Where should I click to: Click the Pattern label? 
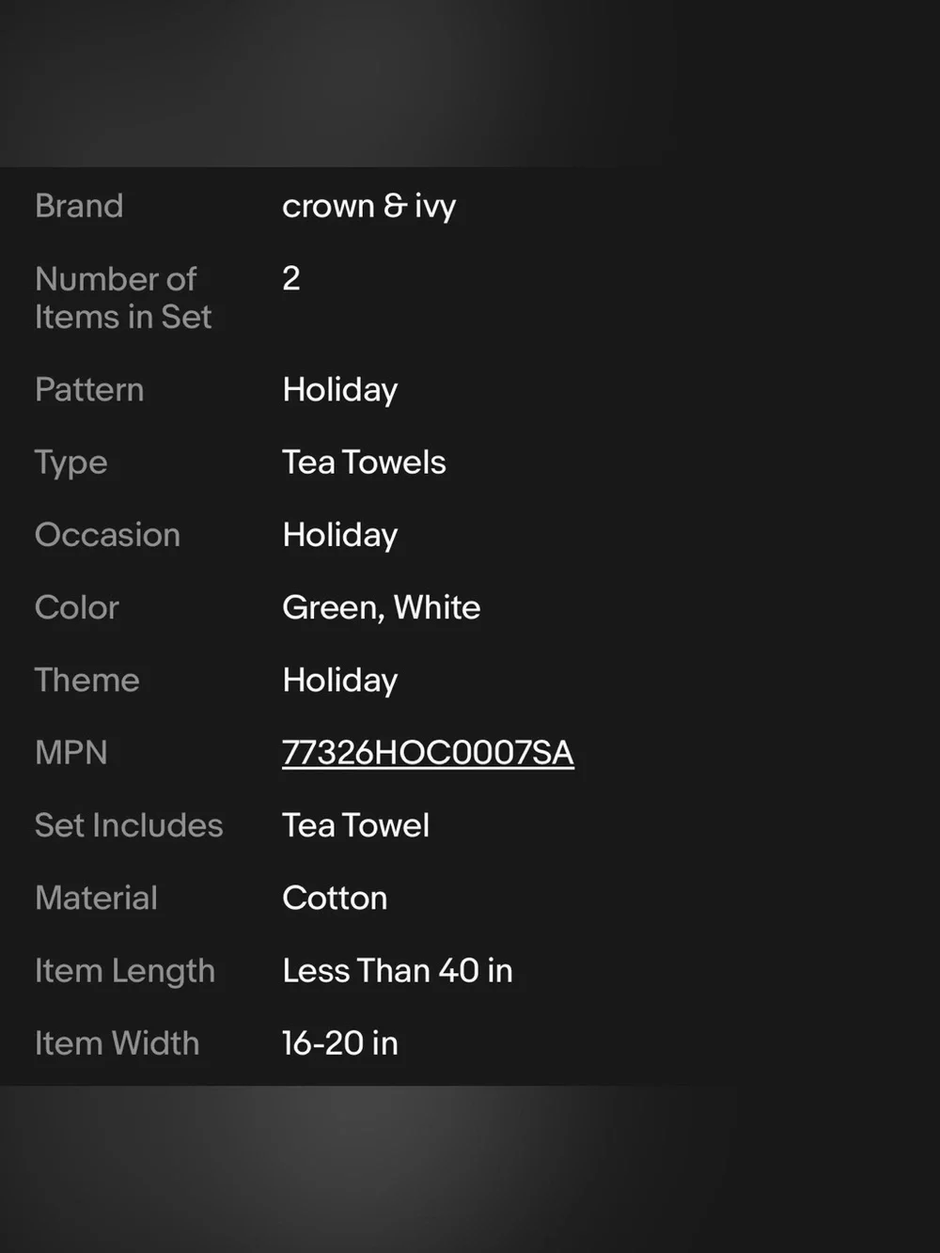89,389
